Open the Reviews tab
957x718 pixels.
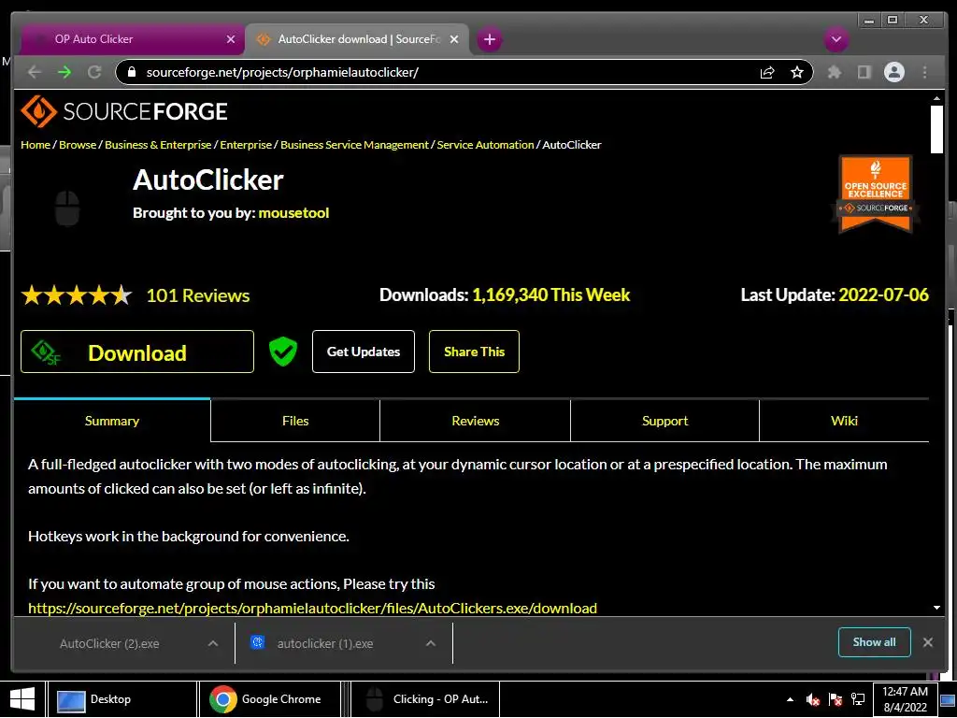(475, 421)
